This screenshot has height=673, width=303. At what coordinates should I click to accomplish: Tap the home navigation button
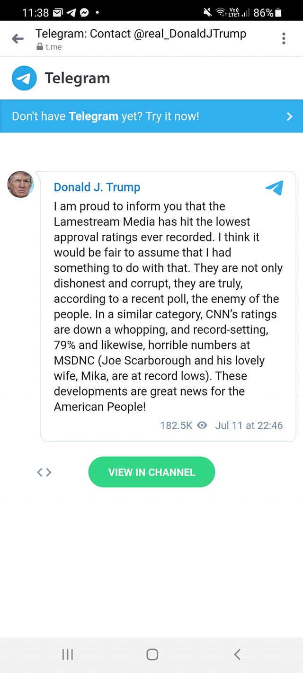(x=151, y=655)
